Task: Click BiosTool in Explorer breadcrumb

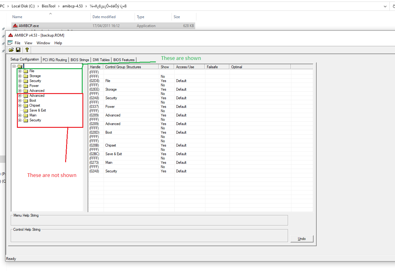Action: (x=49, y=6)
